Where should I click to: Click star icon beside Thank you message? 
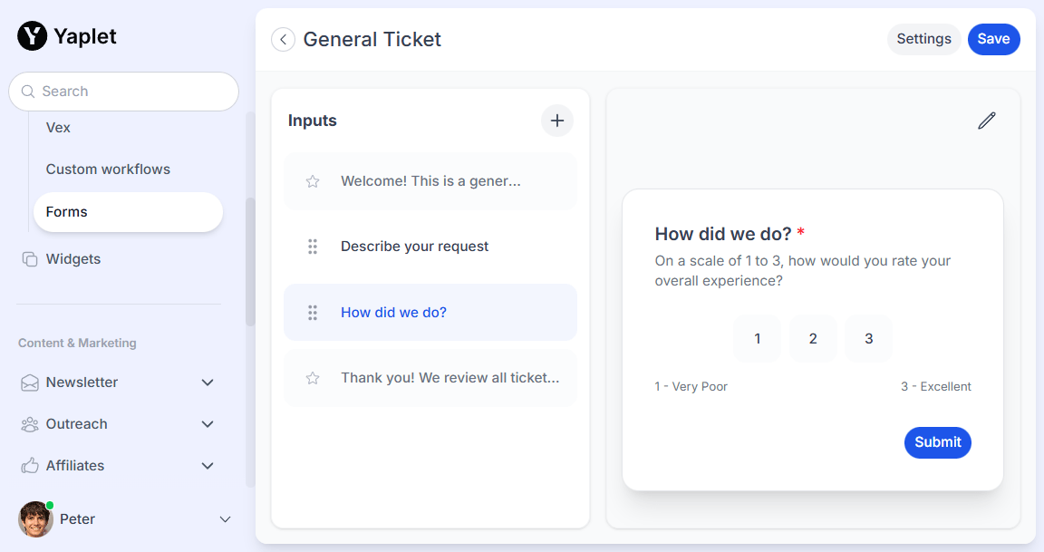pos(313,378)
